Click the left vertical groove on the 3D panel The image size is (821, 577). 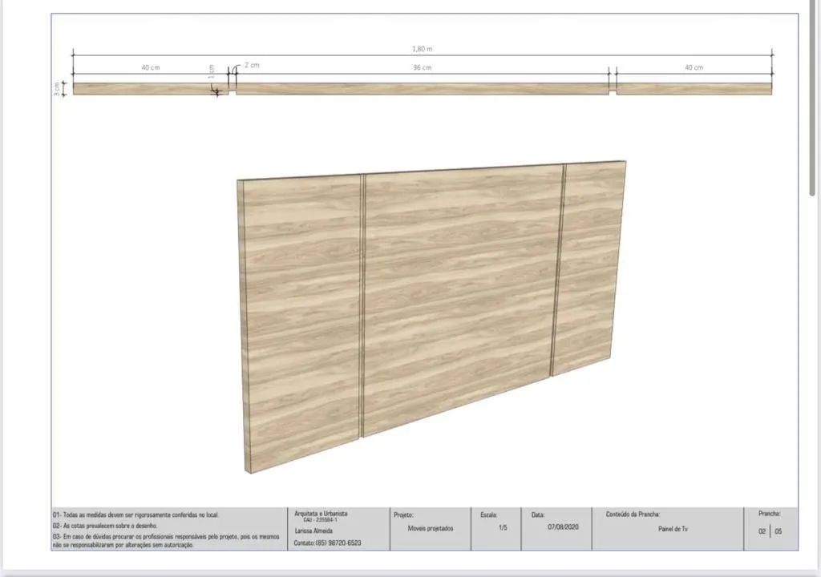pyautogui.click(x=362, y=306)
